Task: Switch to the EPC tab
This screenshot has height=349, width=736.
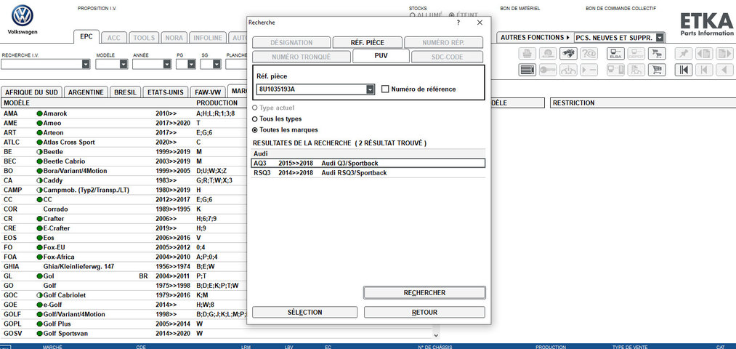Action: pyautogui.click(x=86, y=36)
